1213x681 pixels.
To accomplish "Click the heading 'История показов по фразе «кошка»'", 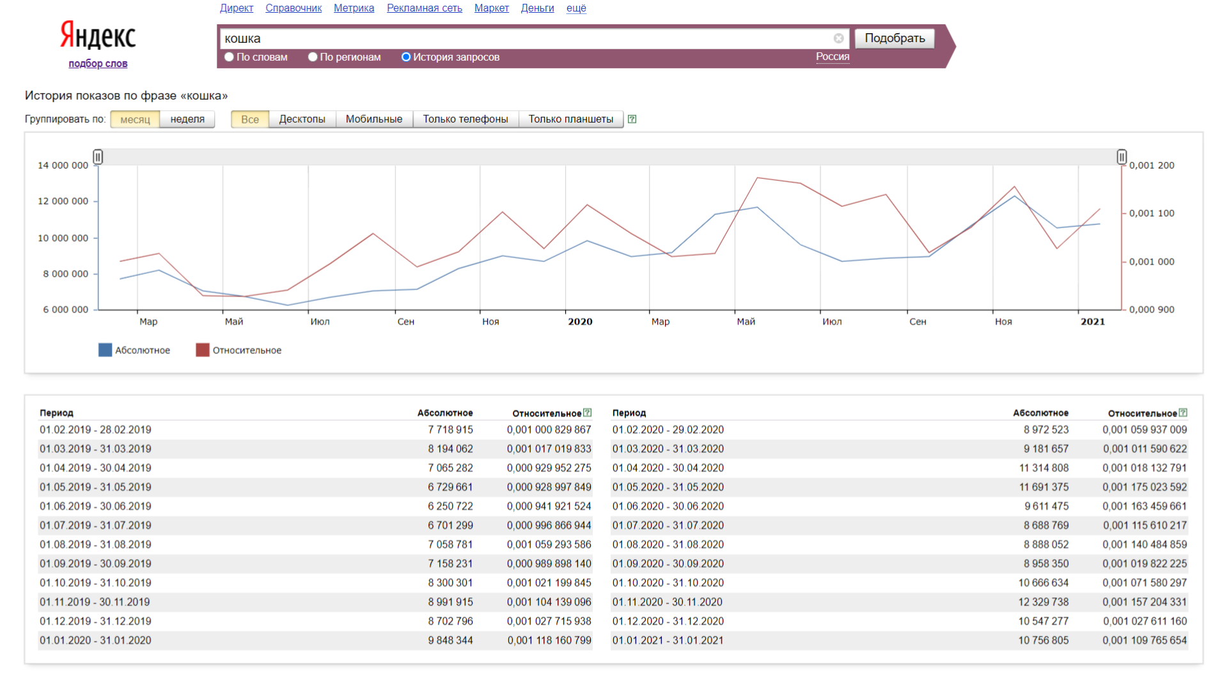I will pyautogui.click(x=126, y=96).
